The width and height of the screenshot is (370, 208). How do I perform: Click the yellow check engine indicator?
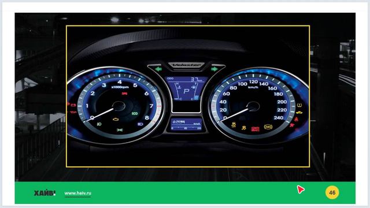click(116, 120)
